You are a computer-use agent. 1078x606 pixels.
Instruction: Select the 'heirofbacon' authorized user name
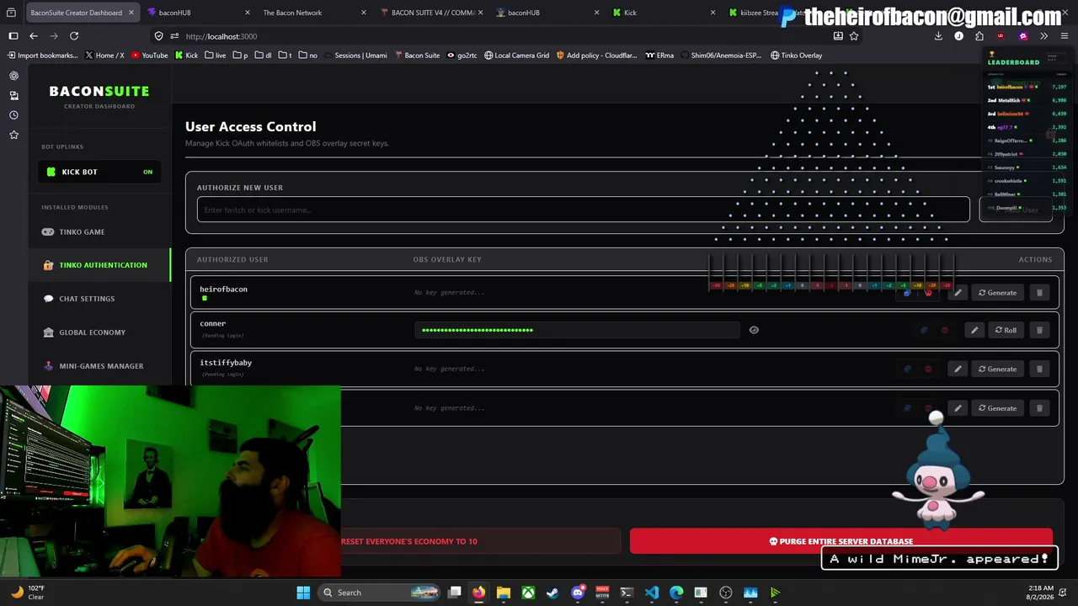[223, 290]
